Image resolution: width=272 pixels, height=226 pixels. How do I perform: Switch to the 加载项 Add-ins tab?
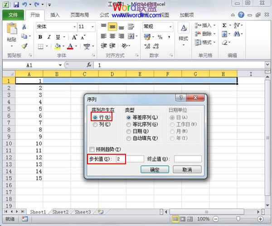coord(187,15)
